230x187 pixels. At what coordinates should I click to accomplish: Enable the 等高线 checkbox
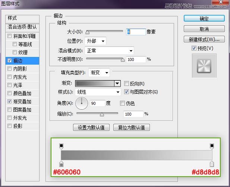(15, 44)
